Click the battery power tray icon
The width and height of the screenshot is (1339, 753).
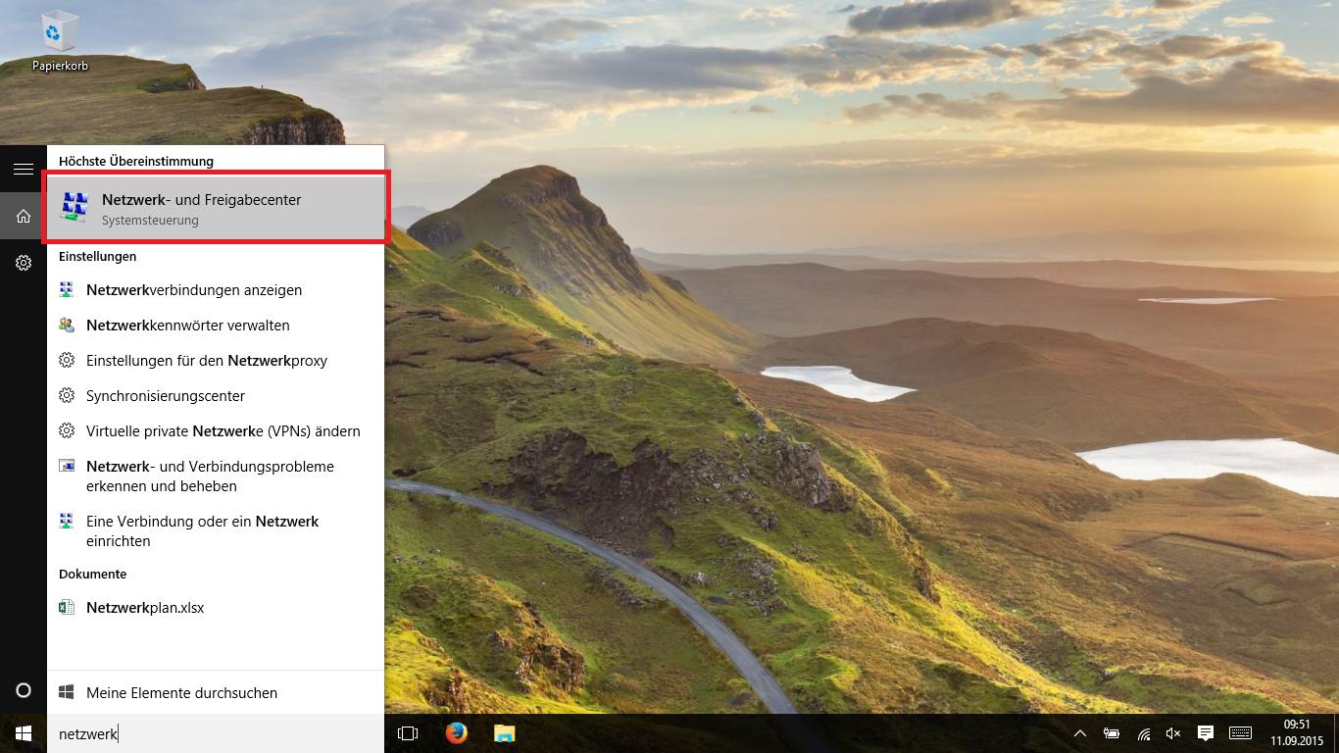coord(1112,733)
